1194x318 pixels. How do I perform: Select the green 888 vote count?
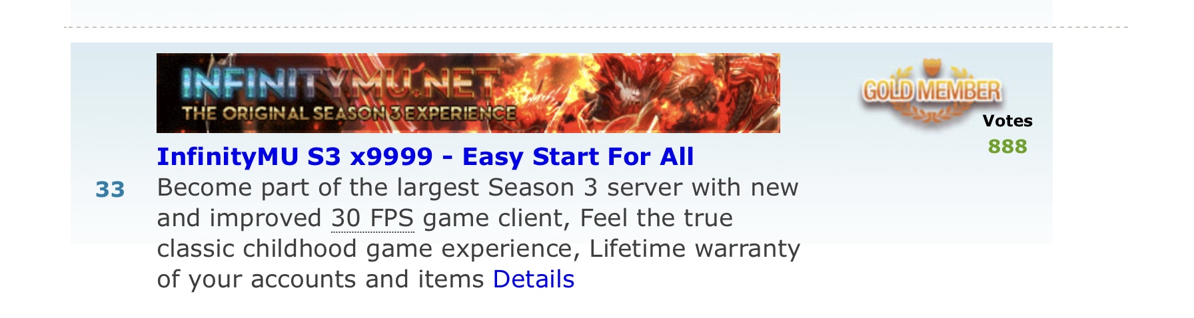pyautogui.click(x=1007, y=146)
